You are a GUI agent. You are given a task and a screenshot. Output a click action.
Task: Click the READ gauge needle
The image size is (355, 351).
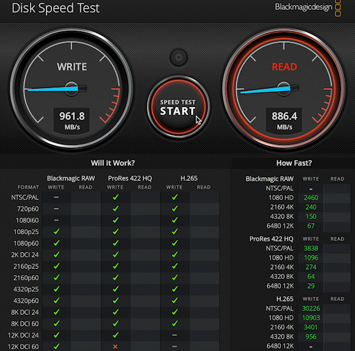click(x=268, y=89)
